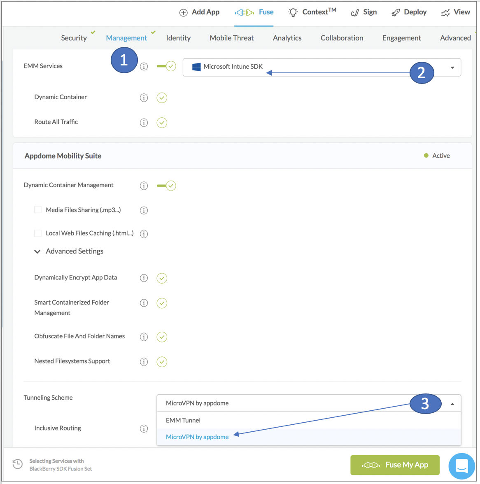Open info for Route All Traffic

[144, 123]
